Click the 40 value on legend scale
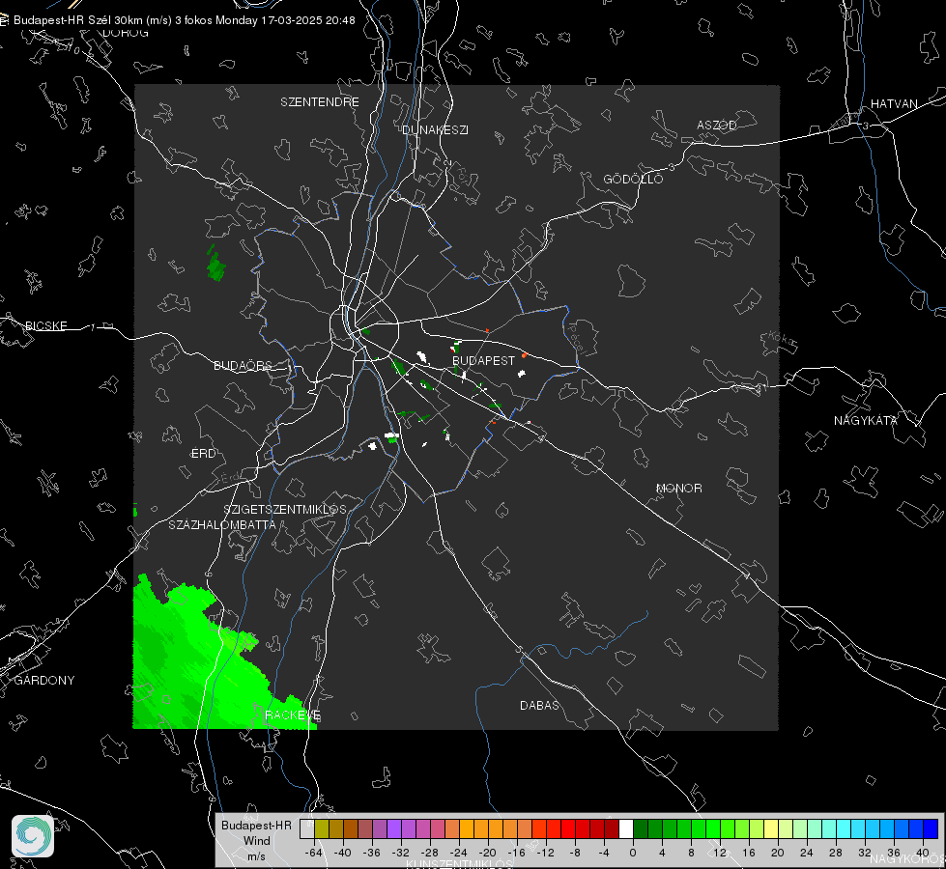946x869 pixels. [x=923, y=853]
